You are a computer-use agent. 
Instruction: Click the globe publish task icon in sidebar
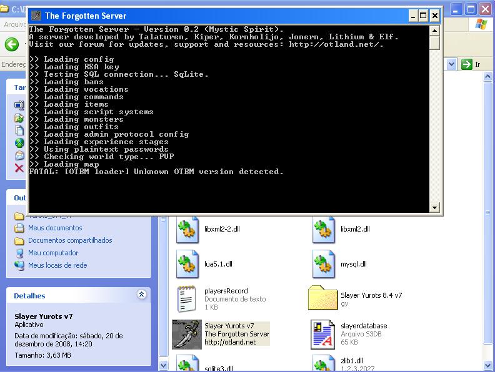[x=19, y=143]
